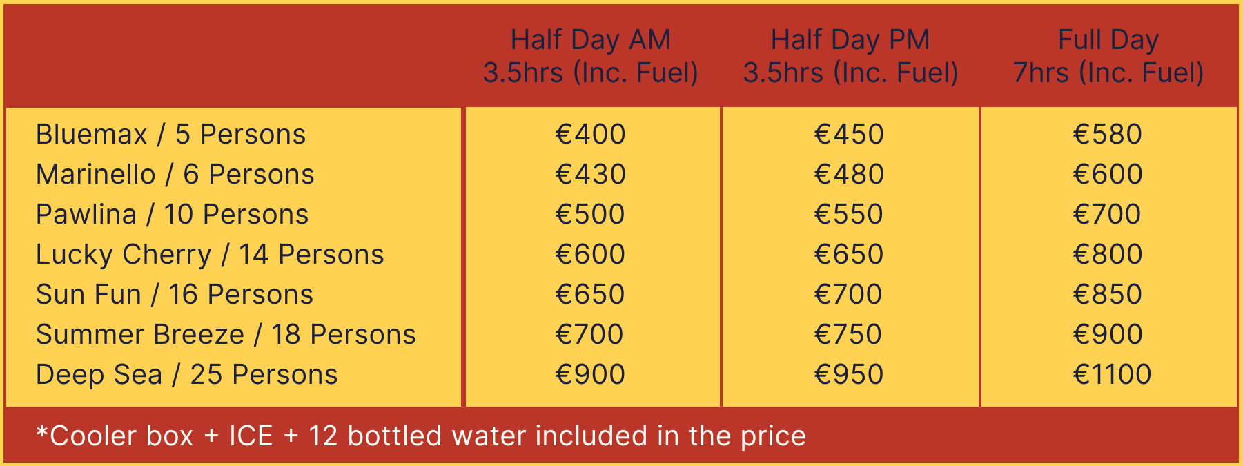This screenshot has width=1243, height=466.
Task: Select the Summer Breeze / 18 Persons label
Action: [226, 334]
